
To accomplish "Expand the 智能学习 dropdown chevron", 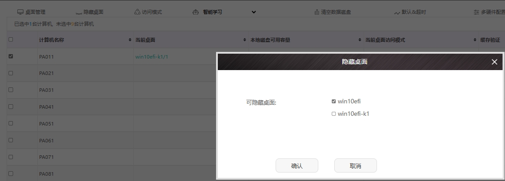I will pyautogui.click(x=254, y=12).
